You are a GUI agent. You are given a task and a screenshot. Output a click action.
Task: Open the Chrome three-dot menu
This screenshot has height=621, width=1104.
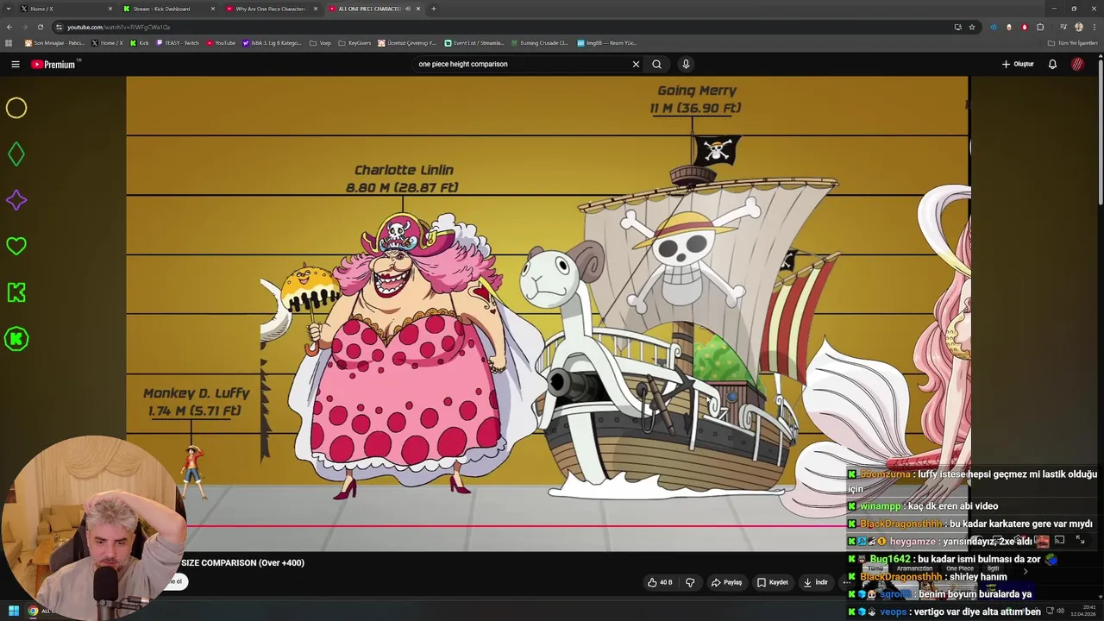(1094, 27)
